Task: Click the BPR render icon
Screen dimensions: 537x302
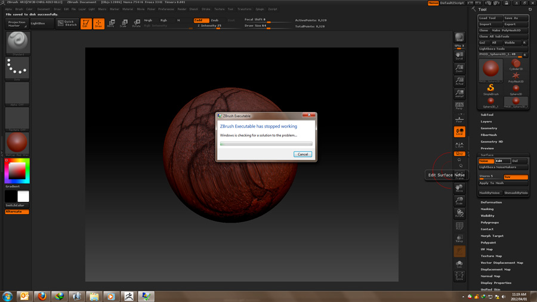Action: click(x=459, y=38)
